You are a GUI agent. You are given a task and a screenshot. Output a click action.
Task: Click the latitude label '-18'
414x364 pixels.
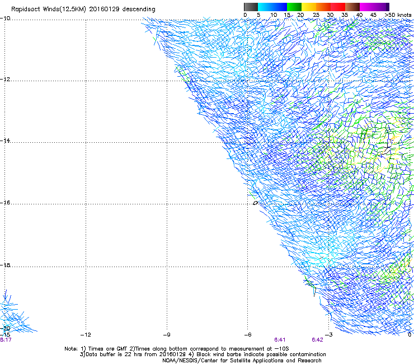pyautogui.click(x=5, y=265)
